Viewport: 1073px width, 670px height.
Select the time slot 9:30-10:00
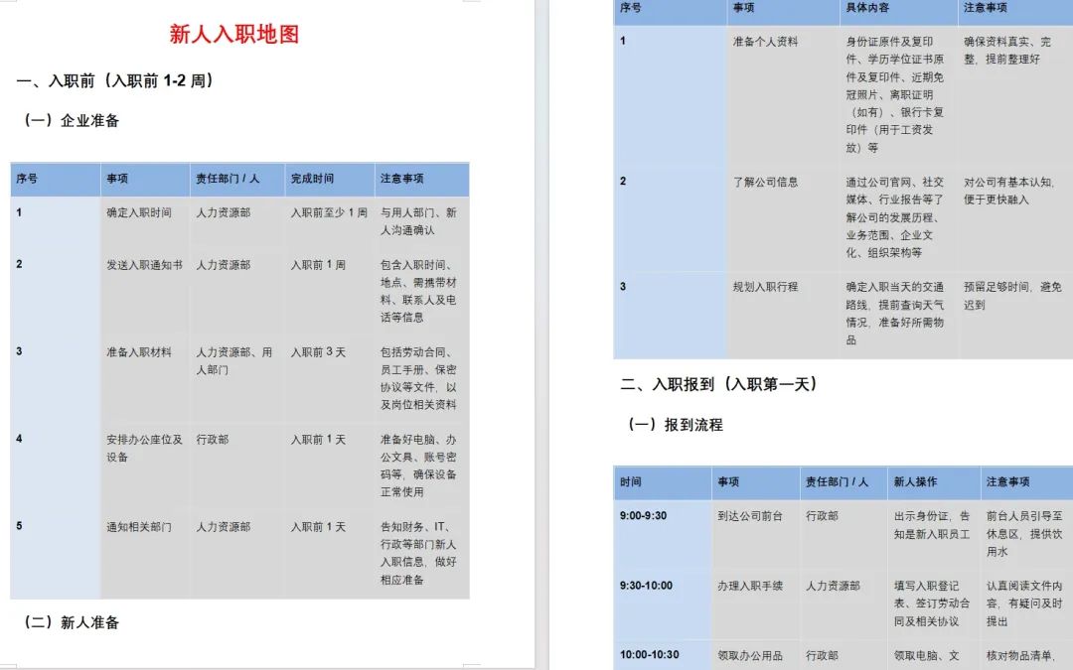pyautogui.click(x=646, y=586)
